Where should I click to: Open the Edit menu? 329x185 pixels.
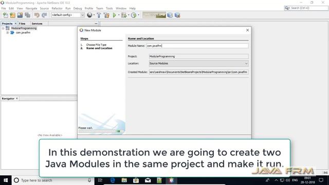coord(11,8)
